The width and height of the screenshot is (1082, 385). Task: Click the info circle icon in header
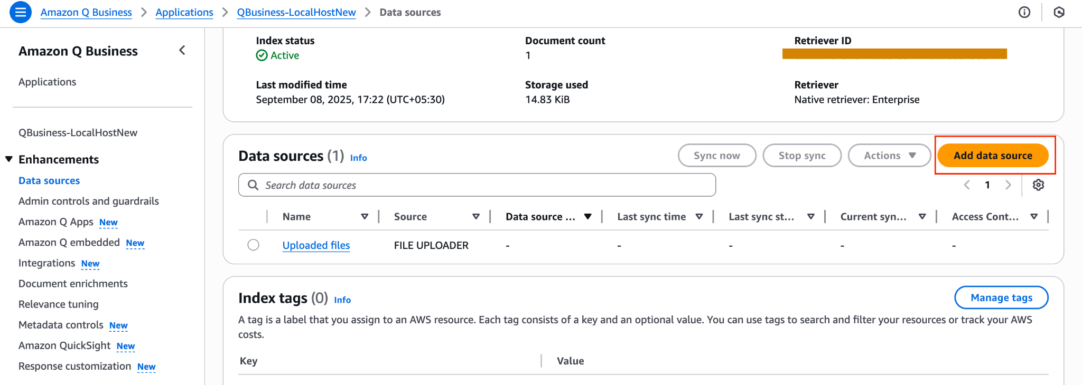pos(1024,12)
